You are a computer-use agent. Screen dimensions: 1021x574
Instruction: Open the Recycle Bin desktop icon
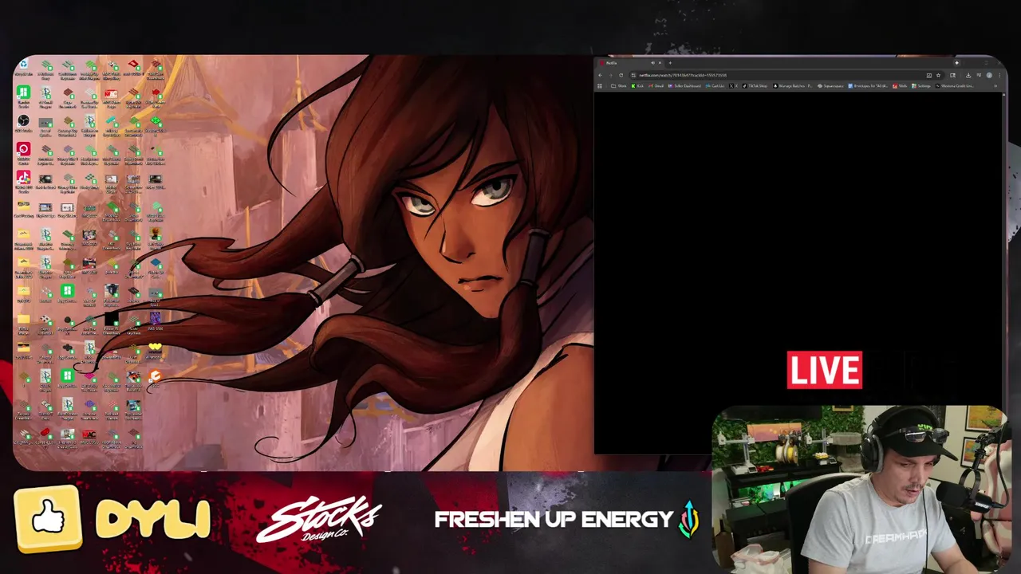[23, 67]
